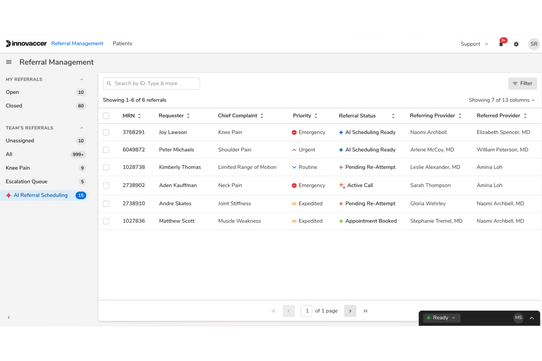Open the Referral Management tab

(x=77, y=44)
